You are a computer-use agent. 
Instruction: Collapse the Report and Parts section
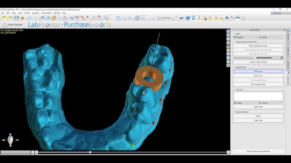tap(234, 112)
